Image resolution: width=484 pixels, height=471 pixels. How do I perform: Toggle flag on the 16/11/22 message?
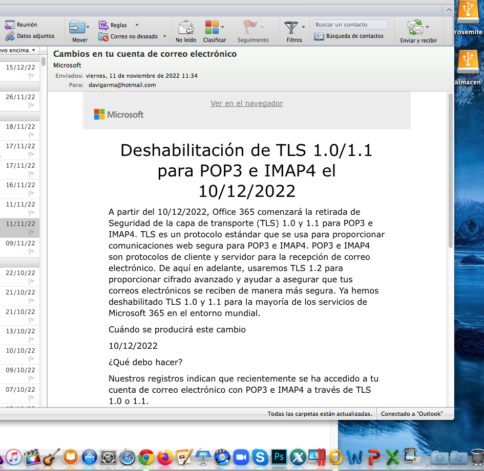31,193
